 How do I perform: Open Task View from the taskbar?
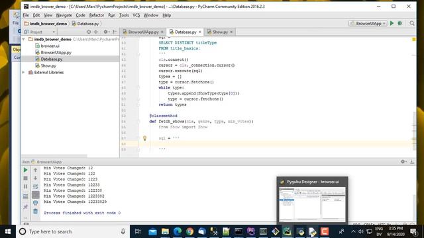click(x=138, y=231)
